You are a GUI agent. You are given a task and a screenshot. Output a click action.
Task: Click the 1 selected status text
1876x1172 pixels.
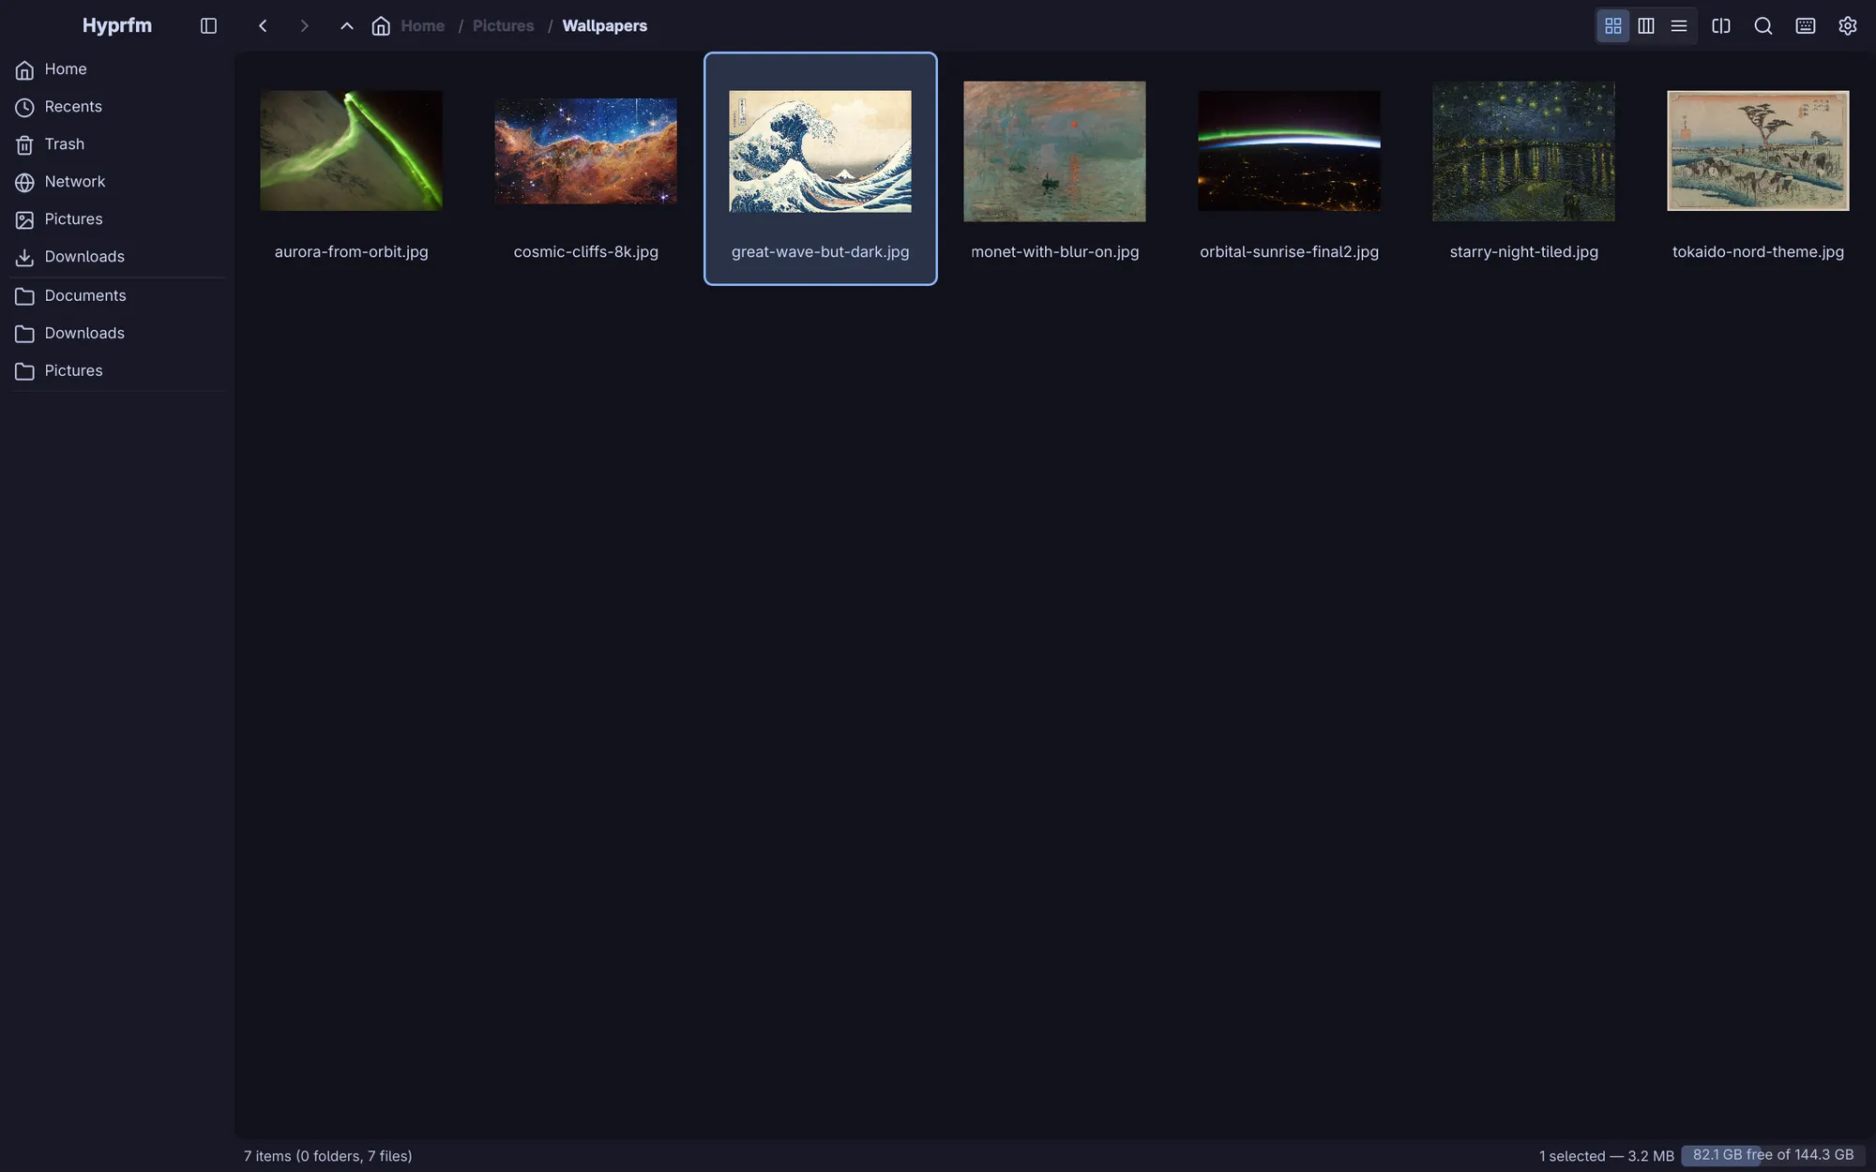[x=1606, y=1156]
